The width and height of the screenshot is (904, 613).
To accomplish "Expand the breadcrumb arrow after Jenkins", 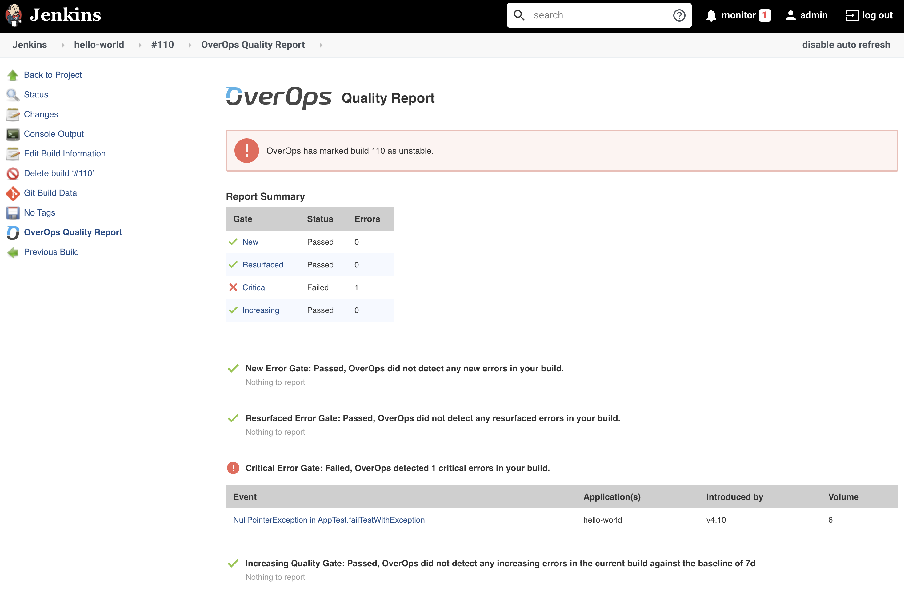I will 63,45.
